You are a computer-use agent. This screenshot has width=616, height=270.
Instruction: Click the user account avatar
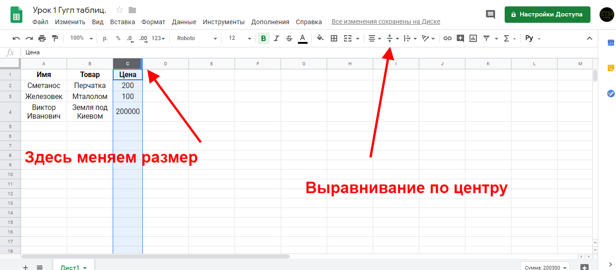click(x=607, y=15)
